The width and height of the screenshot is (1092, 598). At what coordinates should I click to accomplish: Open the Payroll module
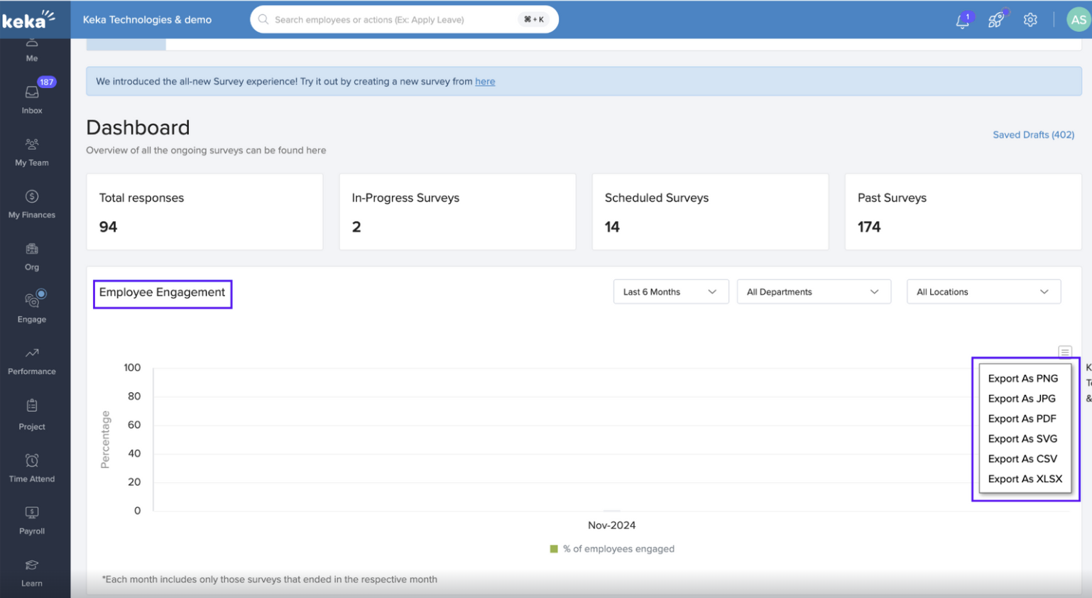coord(32,519)
